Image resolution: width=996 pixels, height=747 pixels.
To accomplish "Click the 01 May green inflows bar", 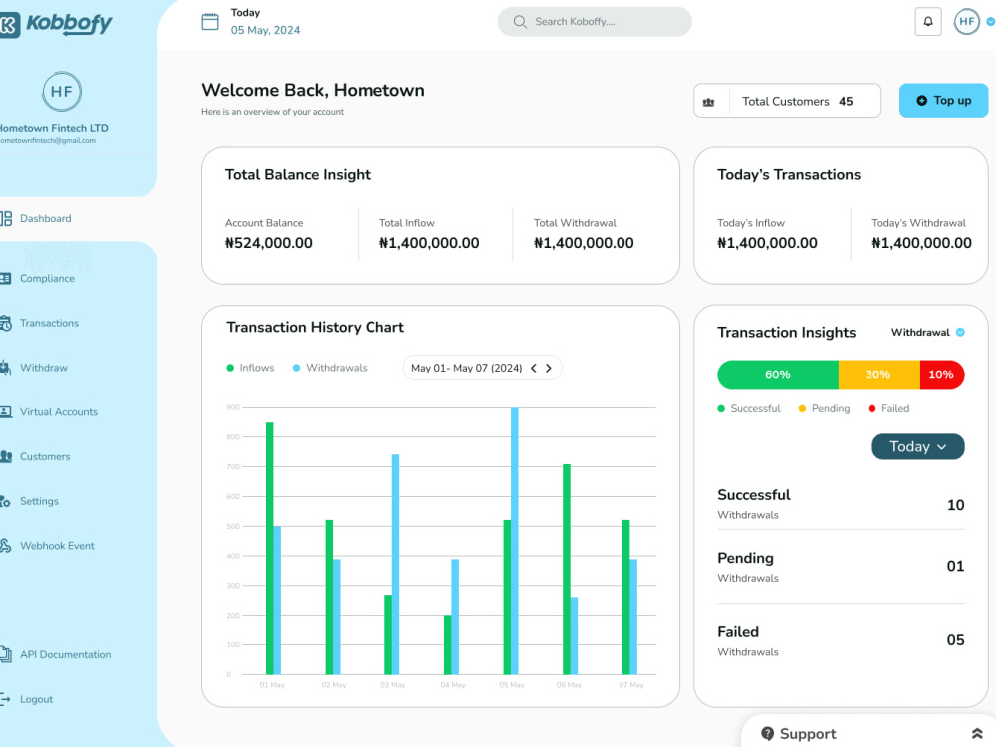I will click(x=269, y=548).
